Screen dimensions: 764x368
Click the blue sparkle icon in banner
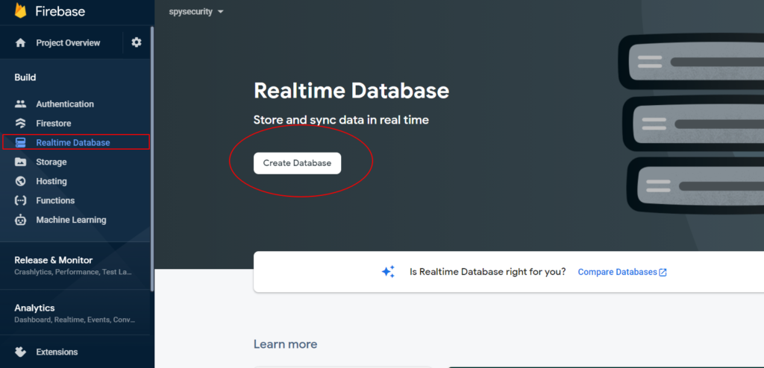(388, 272)
